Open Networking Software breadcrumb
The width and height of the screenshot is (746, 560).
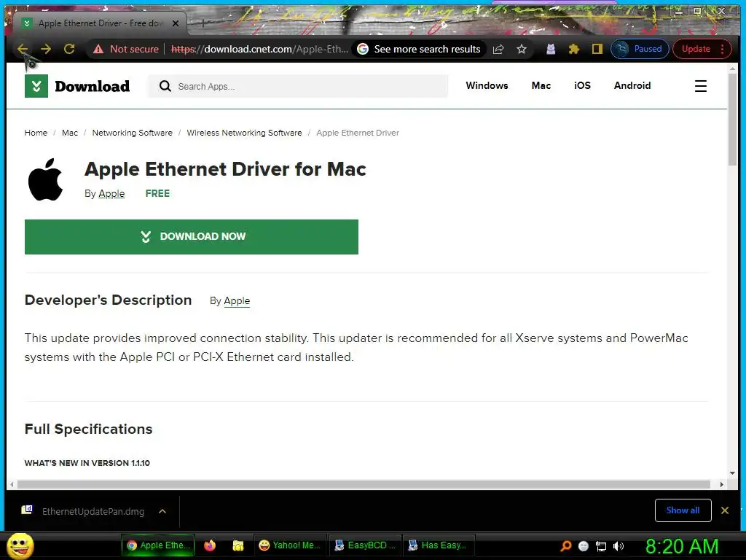pos(133,133)
